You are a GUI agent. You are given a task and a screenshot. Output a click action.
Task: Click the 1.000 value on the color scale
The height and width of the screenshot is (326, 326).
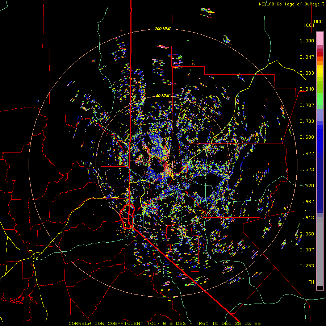307,41
